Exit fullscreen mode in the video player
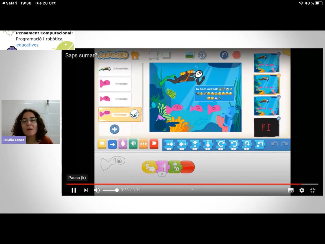 click(313, 190)
